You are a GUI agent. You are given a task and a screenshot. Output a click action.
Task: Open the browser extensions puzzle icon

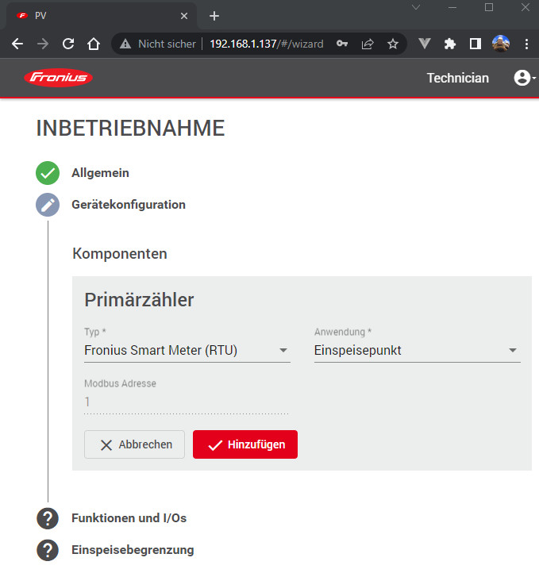point(450,44)
